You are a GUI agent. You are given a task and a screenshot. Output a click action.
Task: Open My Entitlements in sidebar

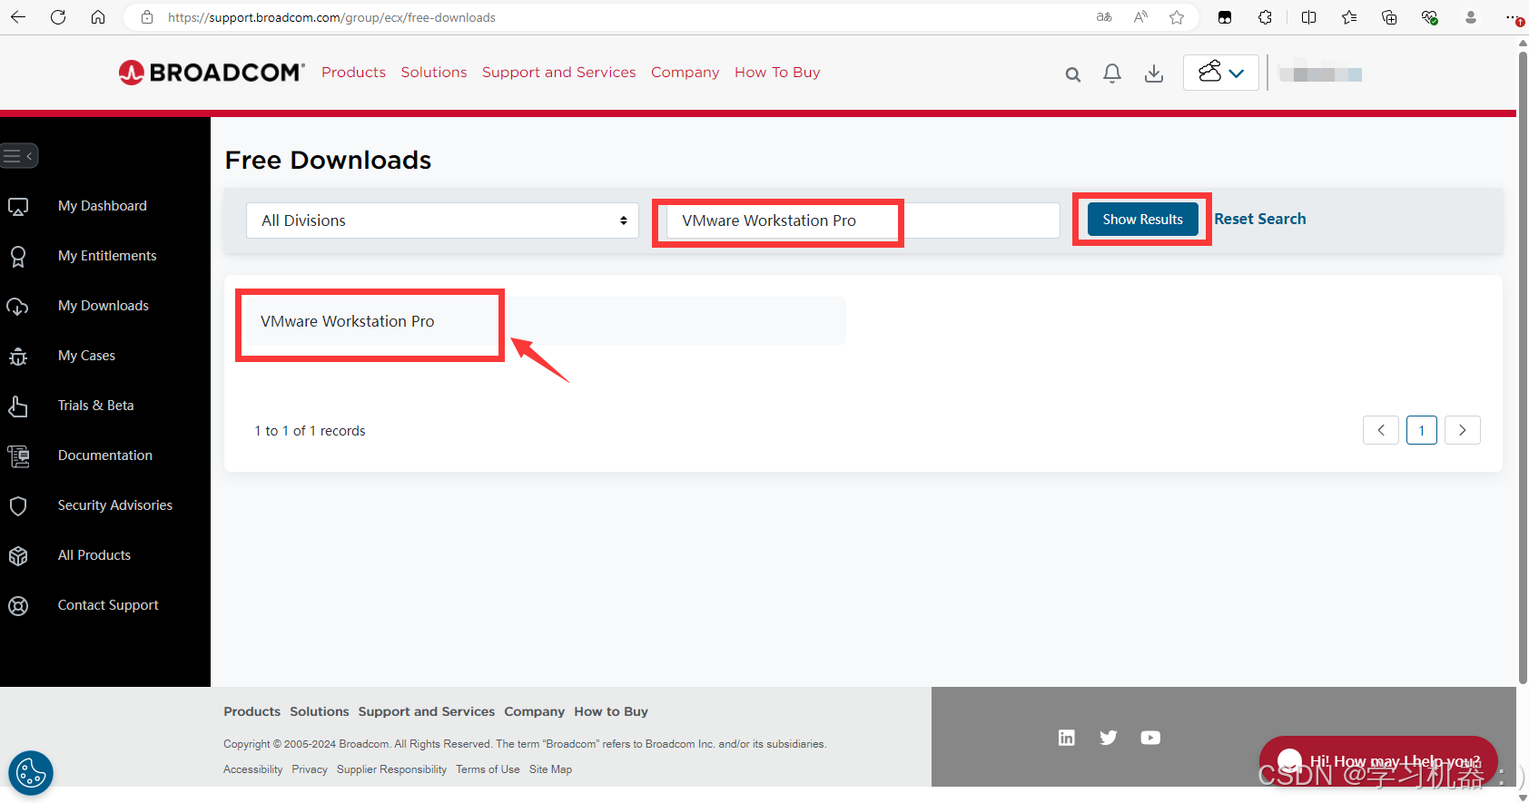pyautogui.click(x=107, y=256)
